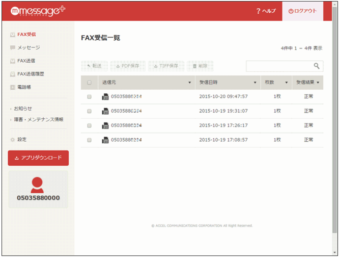The height and width of the screenshot is (257, 339).
Task: Click the ログアウト button
Action: [302, 11]
